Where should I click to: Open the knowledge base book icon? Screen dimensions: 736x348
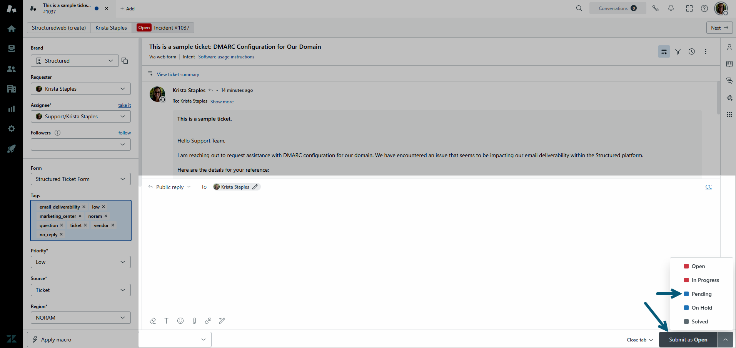pyautogui.click(x=729, y=64)
